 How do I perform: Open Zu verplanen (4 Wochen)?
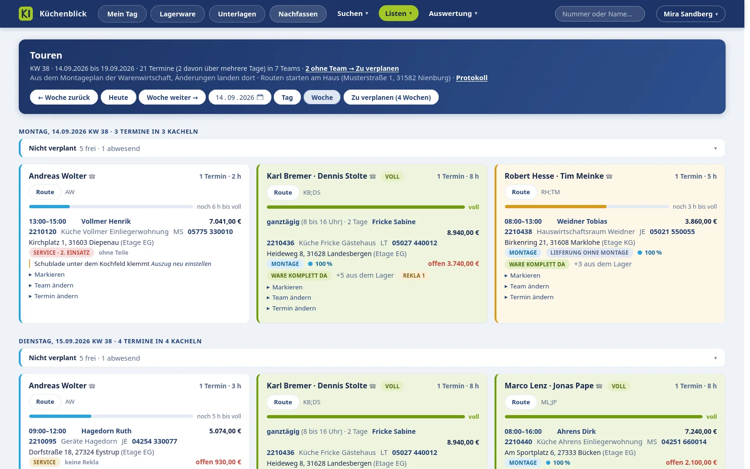391,97
